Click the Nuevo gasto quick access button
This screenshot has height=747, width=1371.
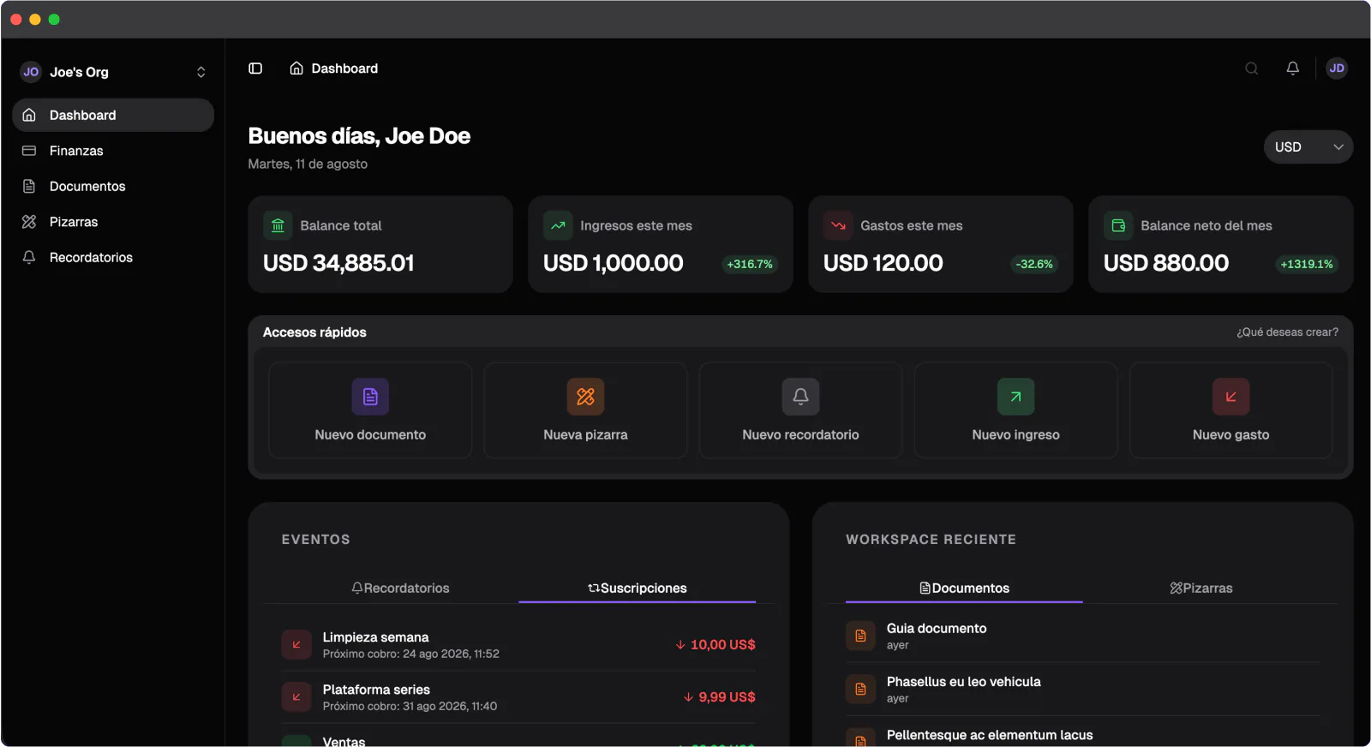tap(1230, 410)
